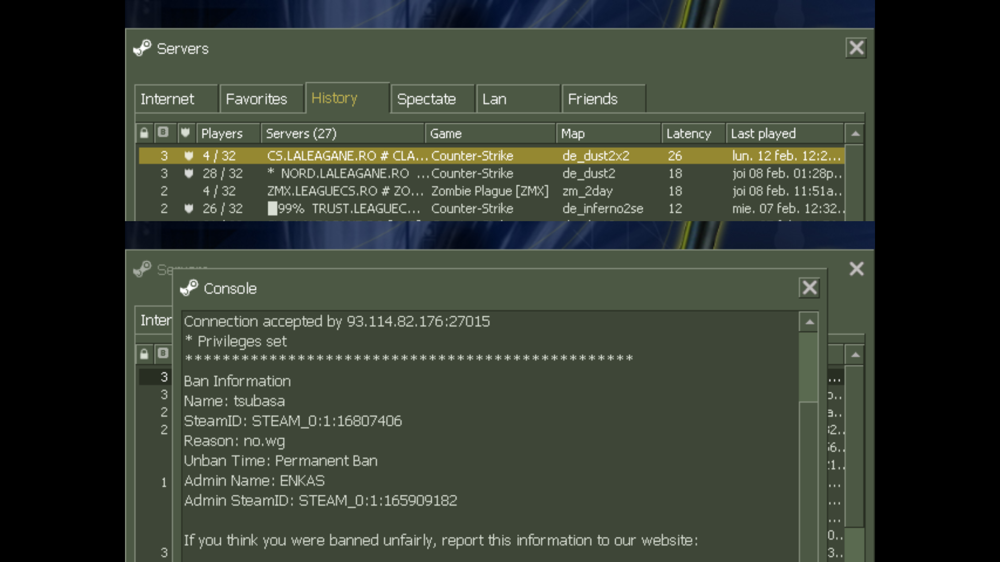Click the Steam logo in Console title
The image size is (1000, 562).
tap(189, 288)
